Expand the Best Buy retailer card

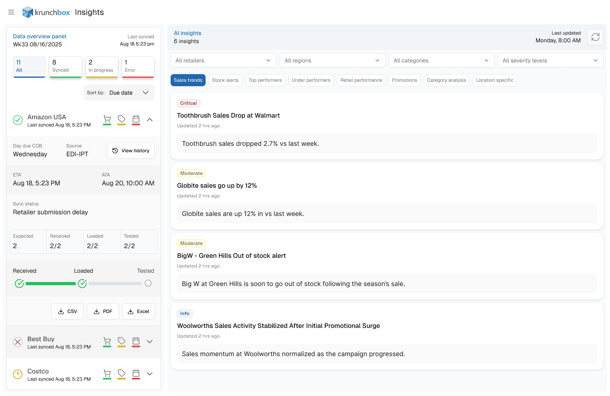pos(150,342)
